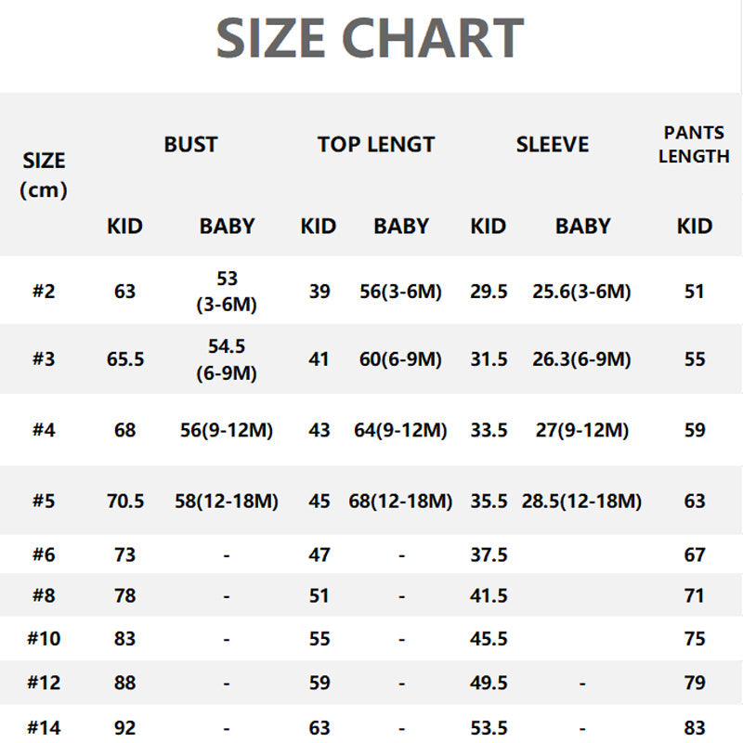The width and height of the screenshot is (743, 743).
Task: Click the SIZE CHART title
Action: tap(370, 39)
